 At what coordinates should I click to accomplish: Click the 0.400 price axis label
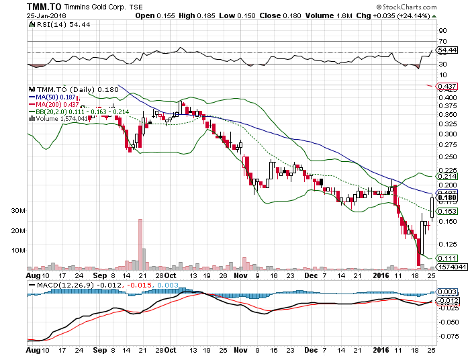click(448, 98)
